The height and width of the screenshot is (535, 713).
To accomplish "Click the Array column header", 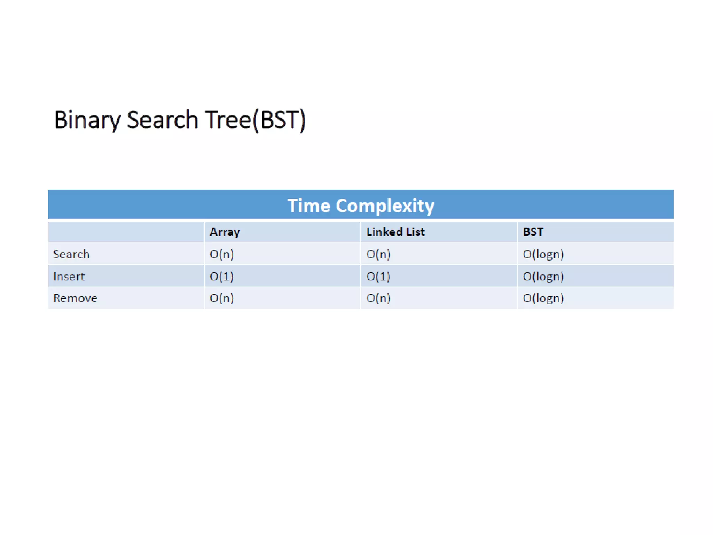I will click(225, 232).
